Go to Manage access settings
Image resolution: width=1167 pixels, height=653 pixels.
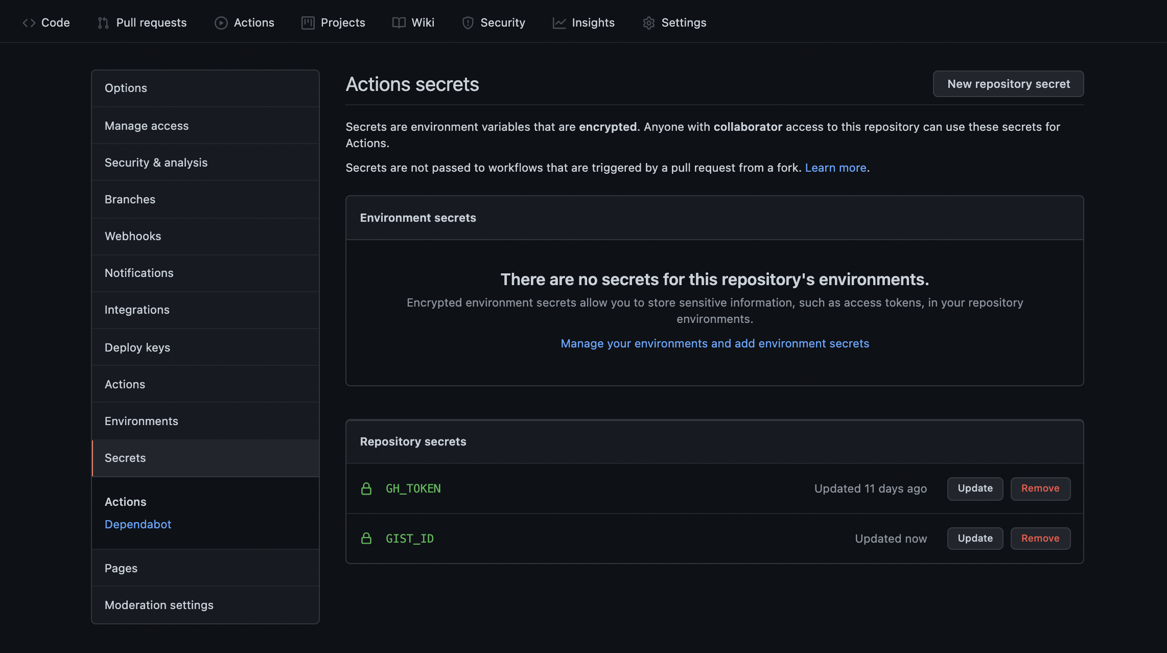[147, 126]
